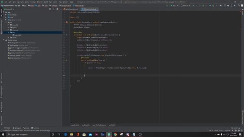
Task: Hide the Project panel with minus icon
Action: 61,9
